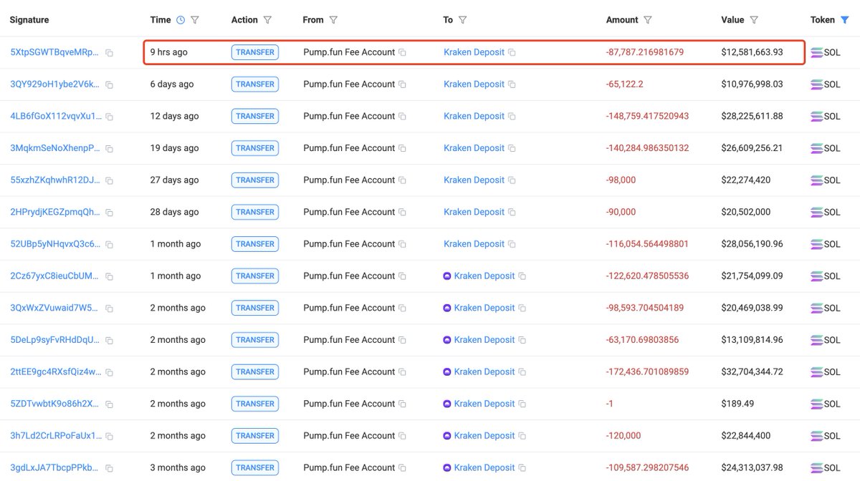Select value $12,581,663.93
This screenshot has height=481, width=860.
pos(752,52)
